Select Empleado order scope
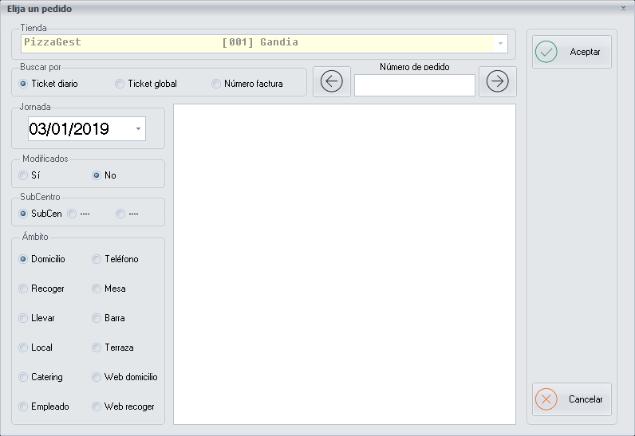 (x=23, y=407)
